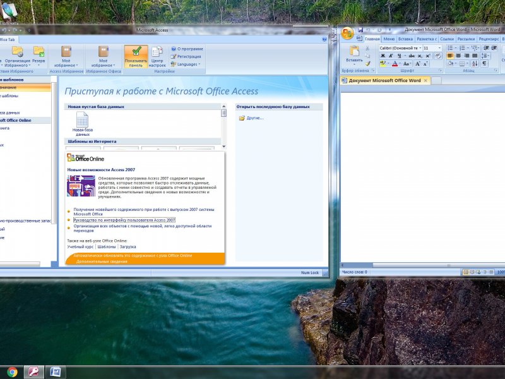Apply red font color in Word

[x=395, y=64]
